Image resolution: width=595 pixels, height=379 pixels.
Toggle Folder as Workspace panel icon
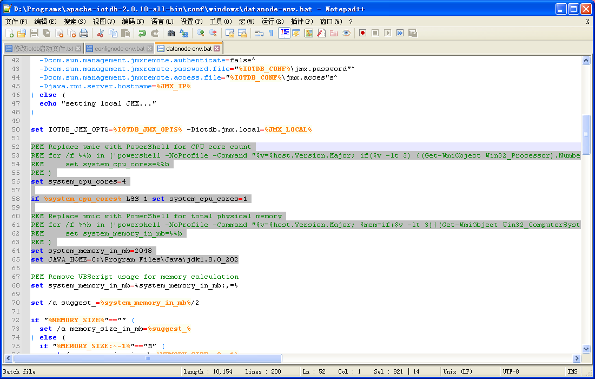[x=334, y=34]
